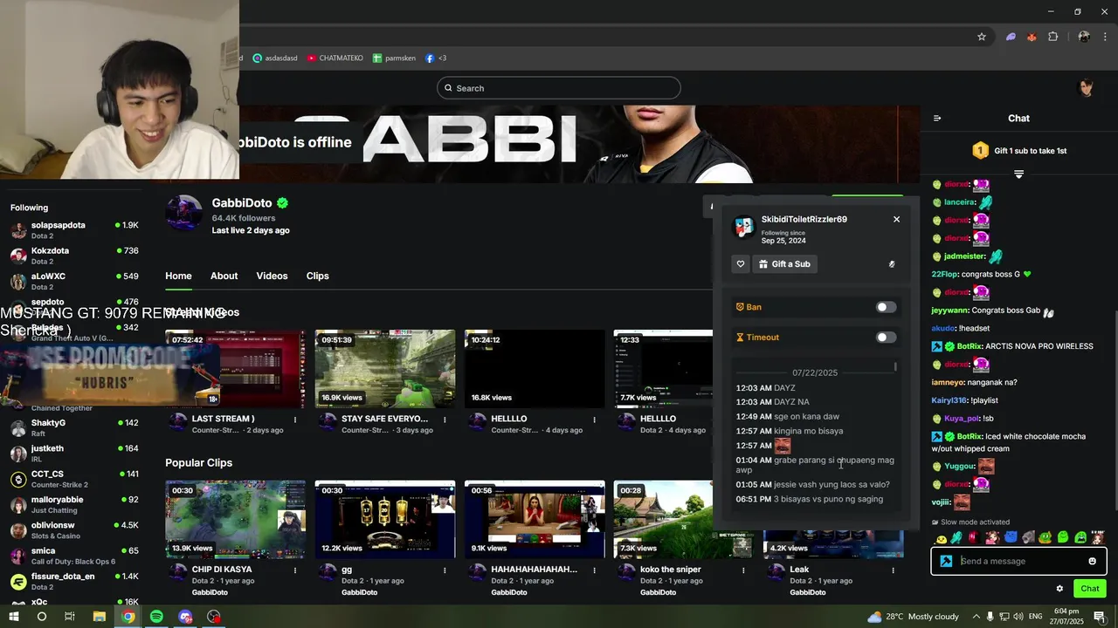This screenshot has height=628, width=1118.
Task: Open options menu for LAST STREAM ) video
Action: click(295, 420)
